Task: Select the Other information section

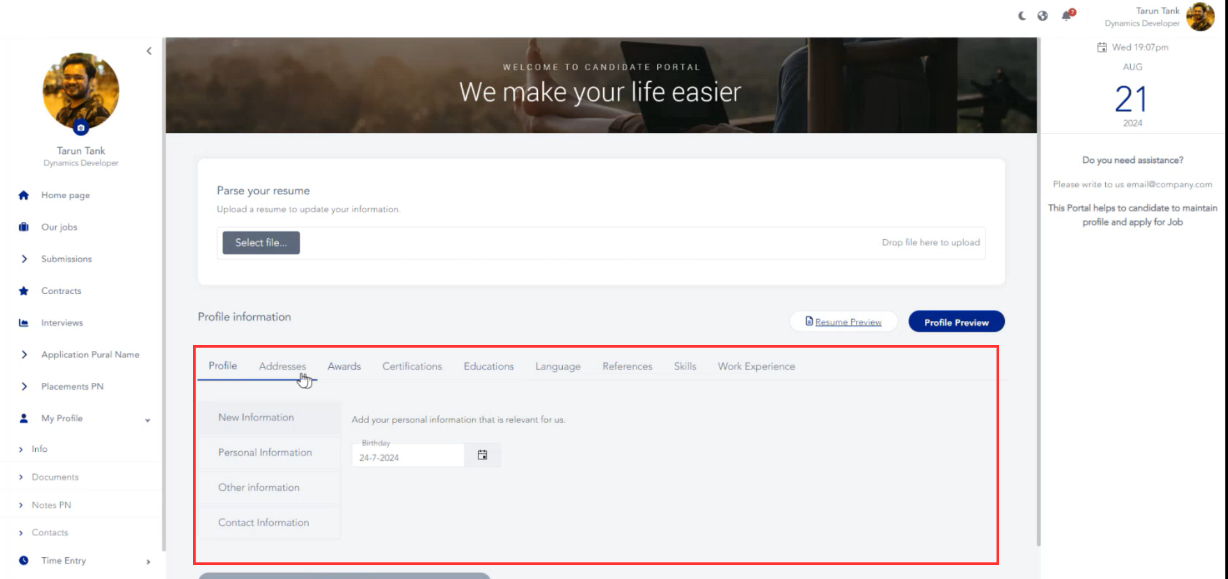Action: (269, 488)
